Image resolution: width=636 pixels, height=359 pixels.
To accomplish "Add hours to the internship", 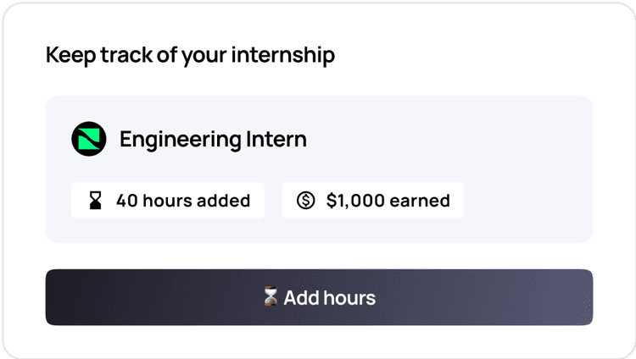I will (x=319, y=297).
